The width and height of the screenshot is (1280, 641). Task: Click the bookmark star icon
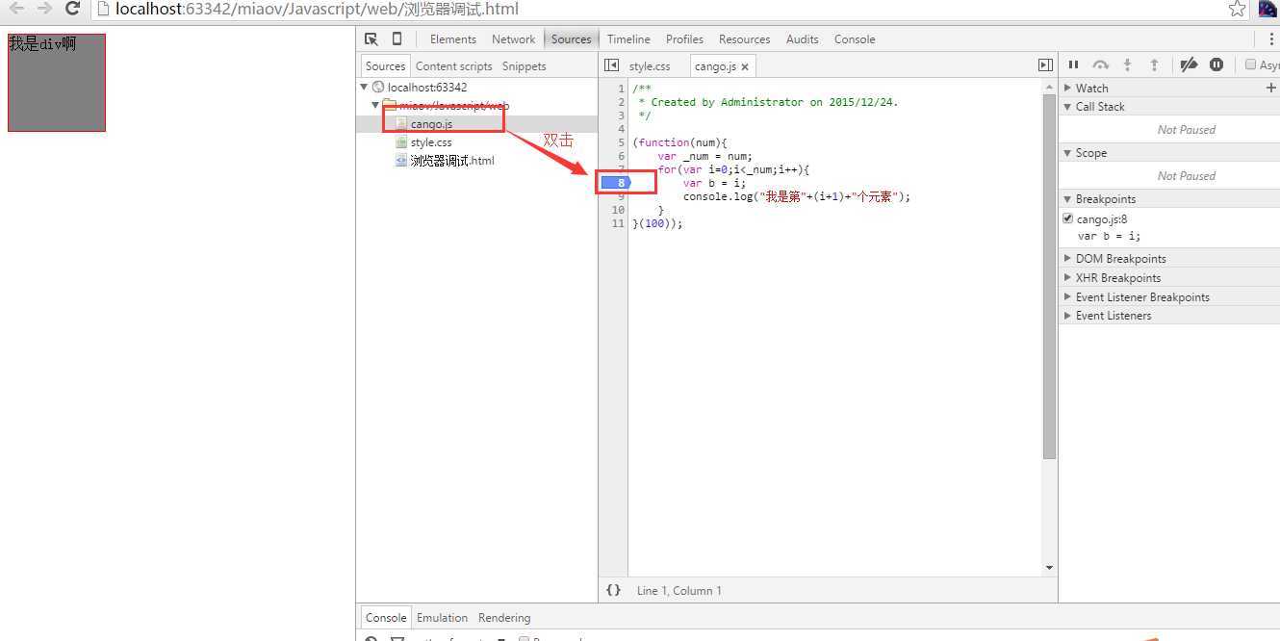(x=1238, y=9)
